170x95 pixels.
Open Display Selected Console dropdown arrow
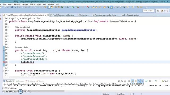[153, 81]
